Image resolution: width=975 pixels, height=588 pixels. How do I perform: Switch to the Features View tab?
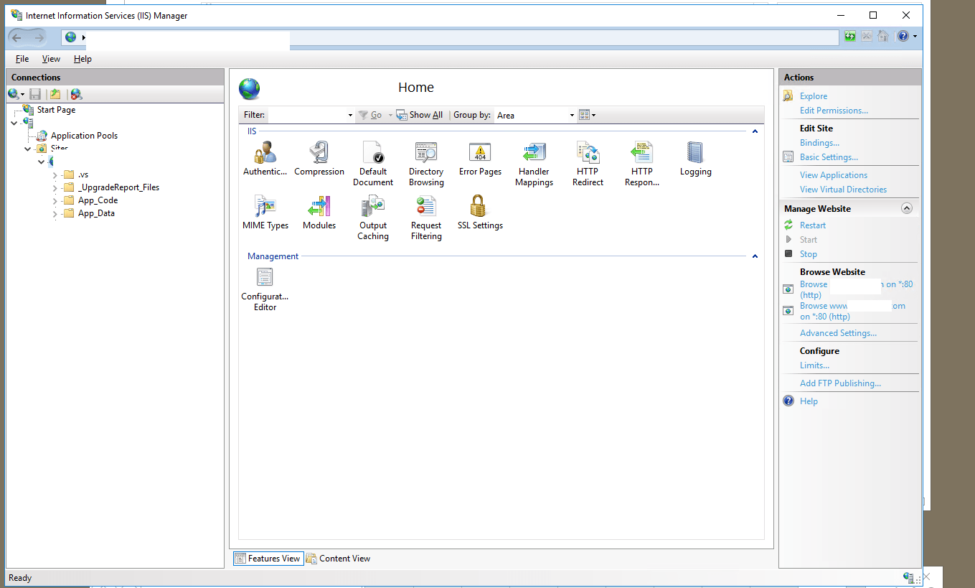point(268,559)
